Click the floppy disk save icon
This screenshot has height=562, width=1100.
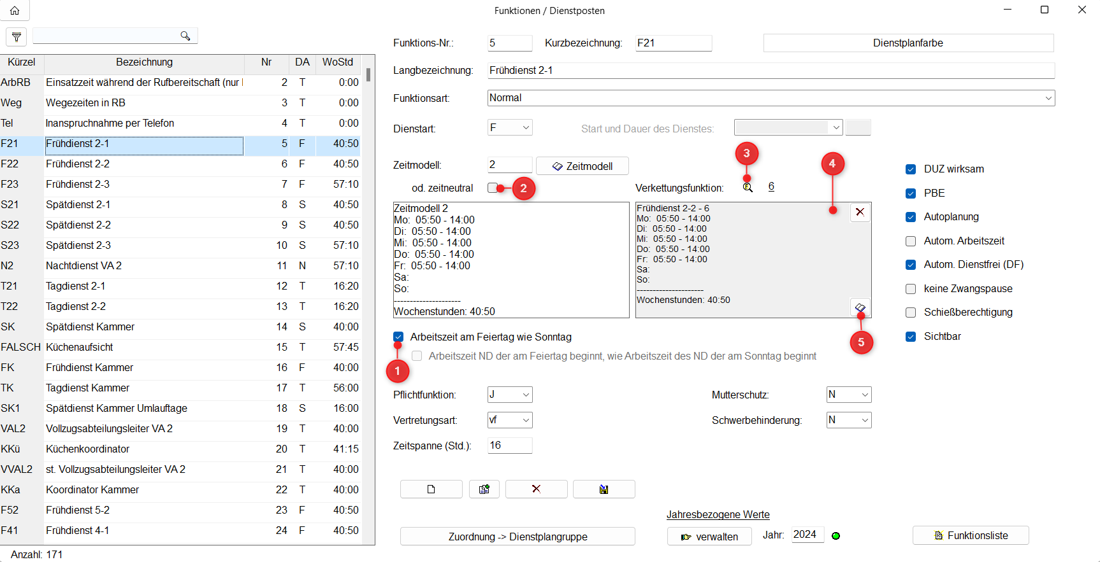(604, 489)
